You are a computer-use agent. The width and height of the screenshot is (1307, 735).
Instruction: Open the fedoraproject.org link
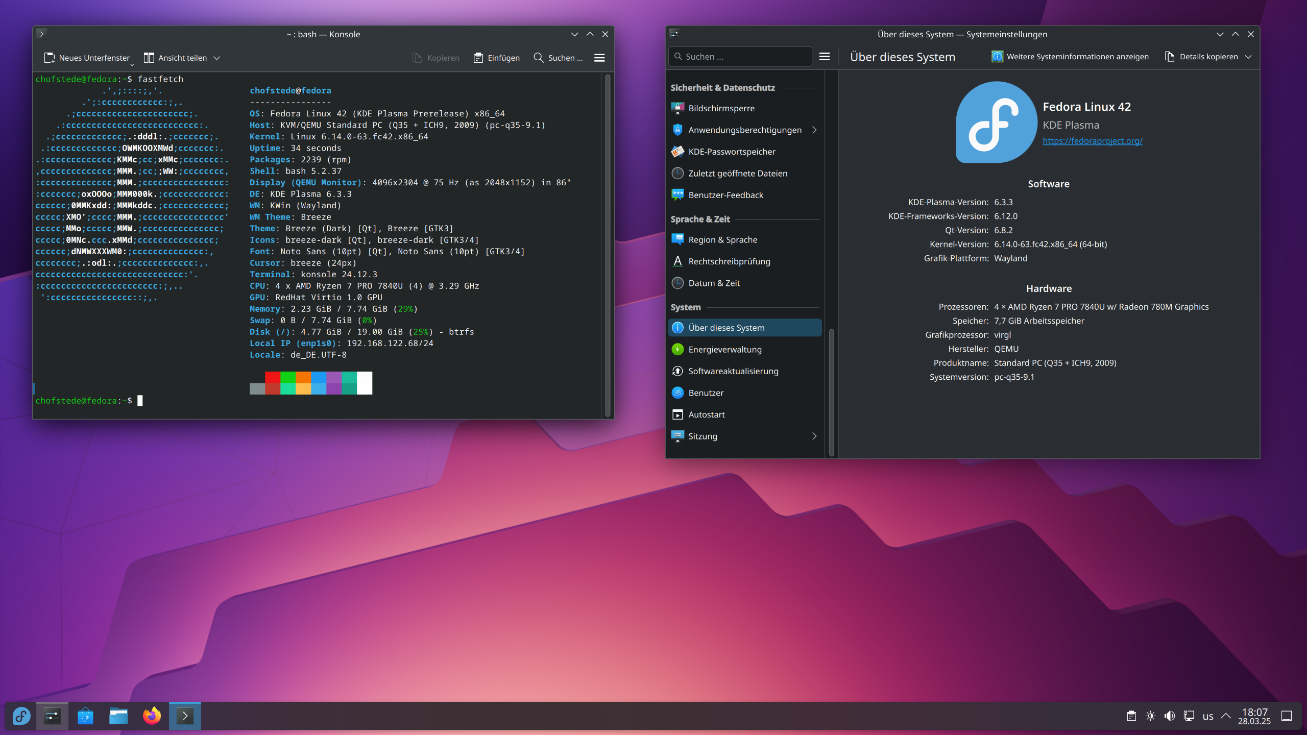click(1092, 141)
